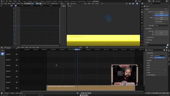Adjust the Resolution percentage slider
The image size is (170, 96).
pyautogui.click(x=161, y=15)
